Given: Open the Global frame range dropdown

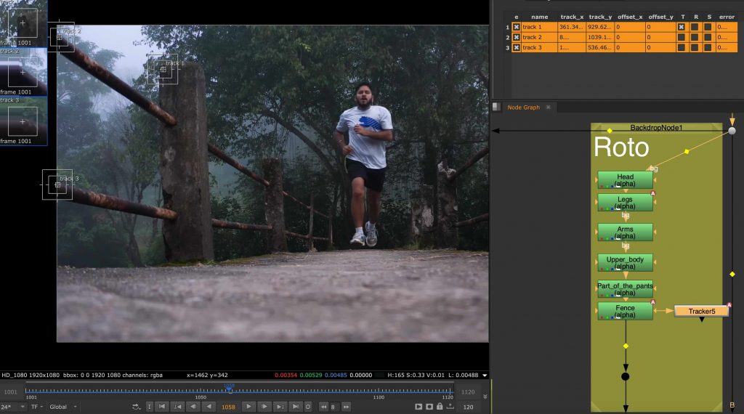Looking at the screenshot, I should [x=62, y=407].
